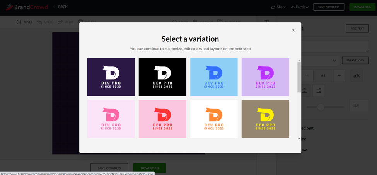The height and width of the screenshot is (175, 377).
Task: Choose the light blue logo variation
Action: point(214,77)
